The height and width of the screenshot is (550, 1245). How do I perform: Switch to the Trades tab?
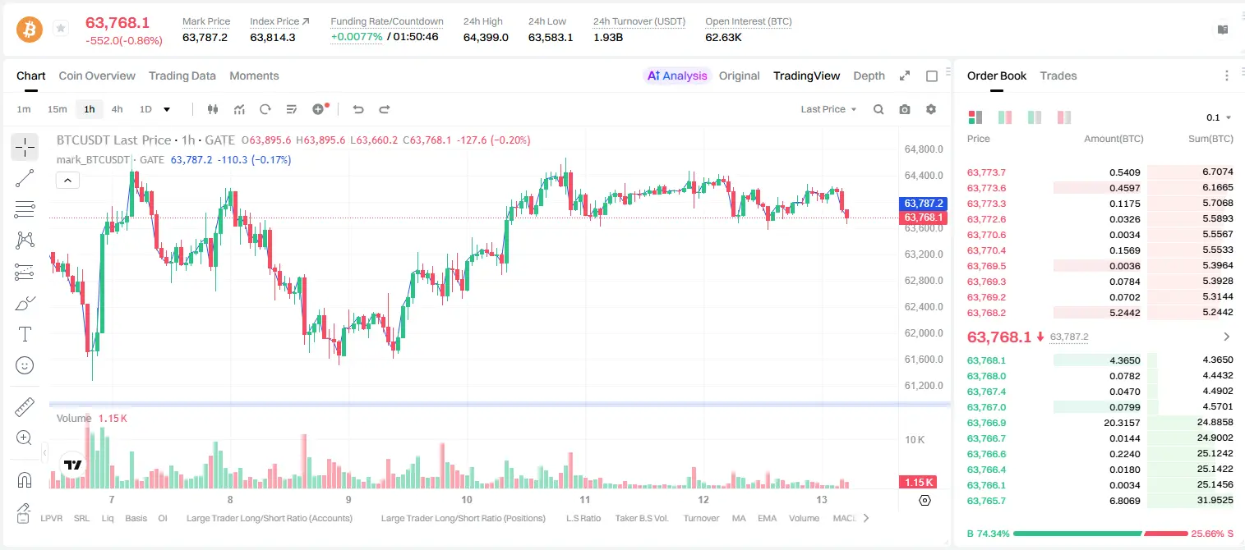tap(1058, 76)
